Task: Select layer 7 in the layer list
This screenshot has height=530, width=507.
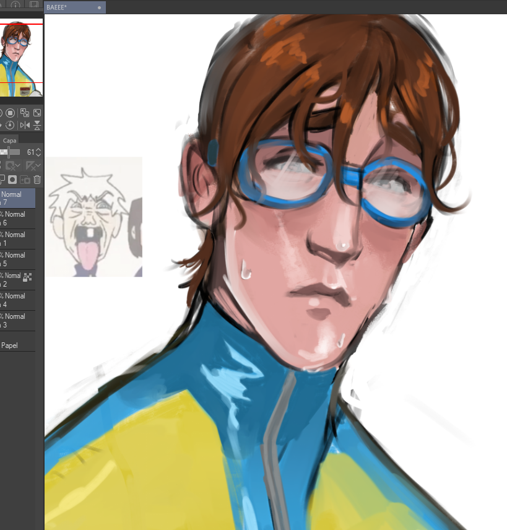Action: click(x=17, y=198)
